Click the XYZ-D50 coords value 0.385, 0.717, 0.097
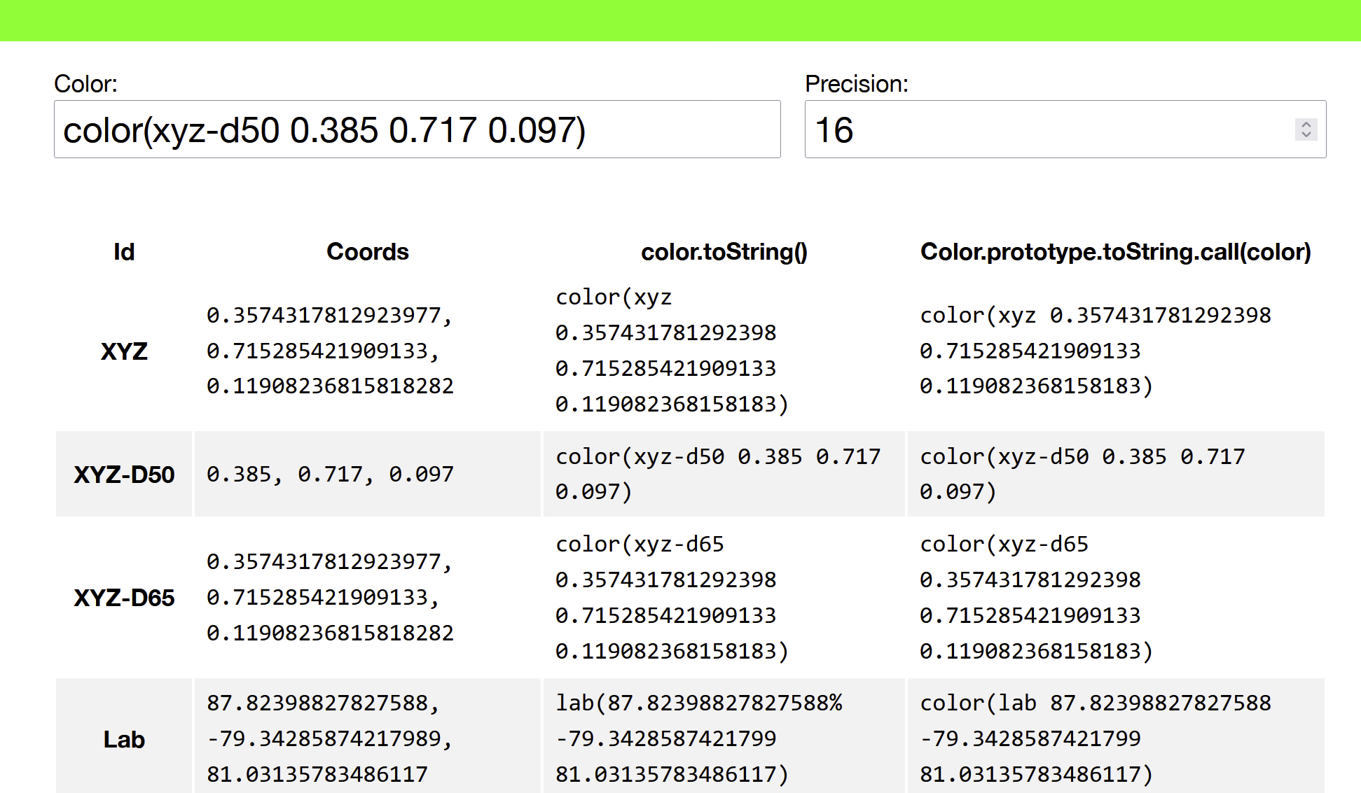Image resolution: width=1361 pixels, height=793 pixels. 329,474
